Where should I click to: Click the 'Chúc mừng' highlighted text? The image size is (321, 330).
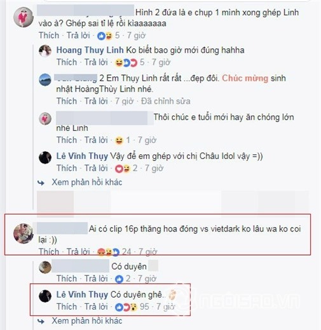[245, 78]
